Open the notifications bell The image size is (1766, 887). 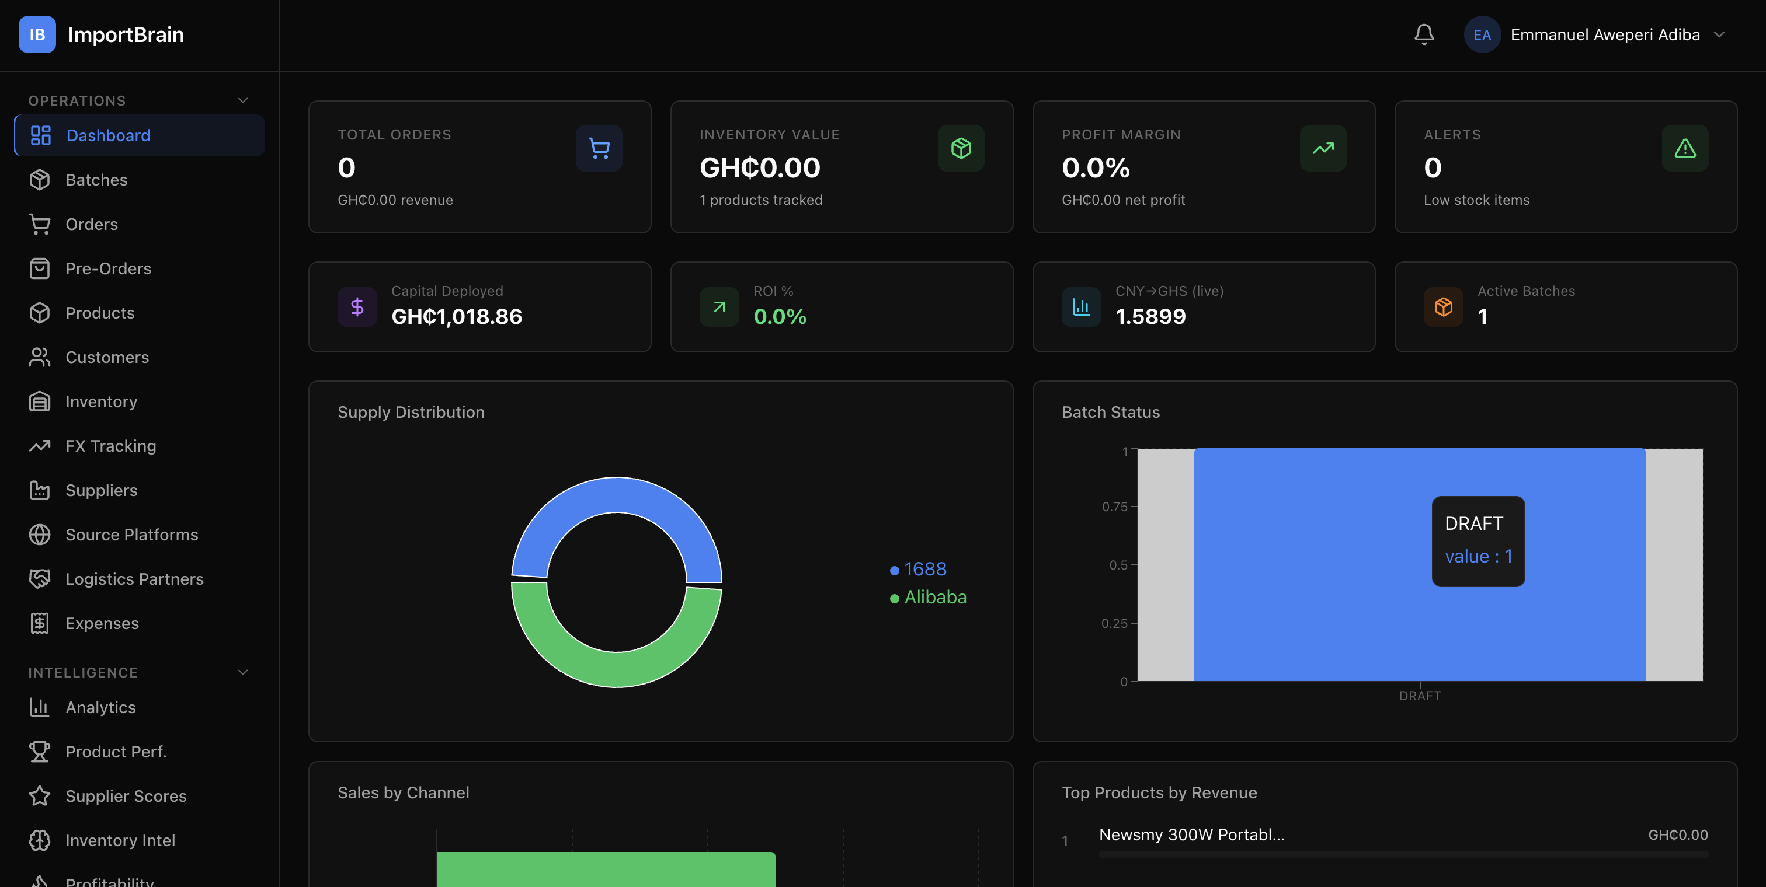1424,34
